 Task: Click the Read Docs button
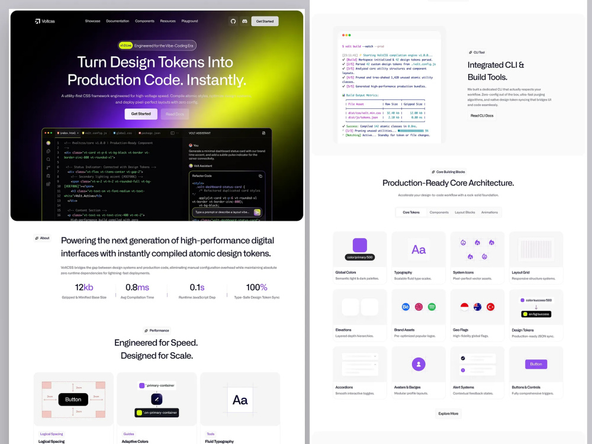coord(175,114)
